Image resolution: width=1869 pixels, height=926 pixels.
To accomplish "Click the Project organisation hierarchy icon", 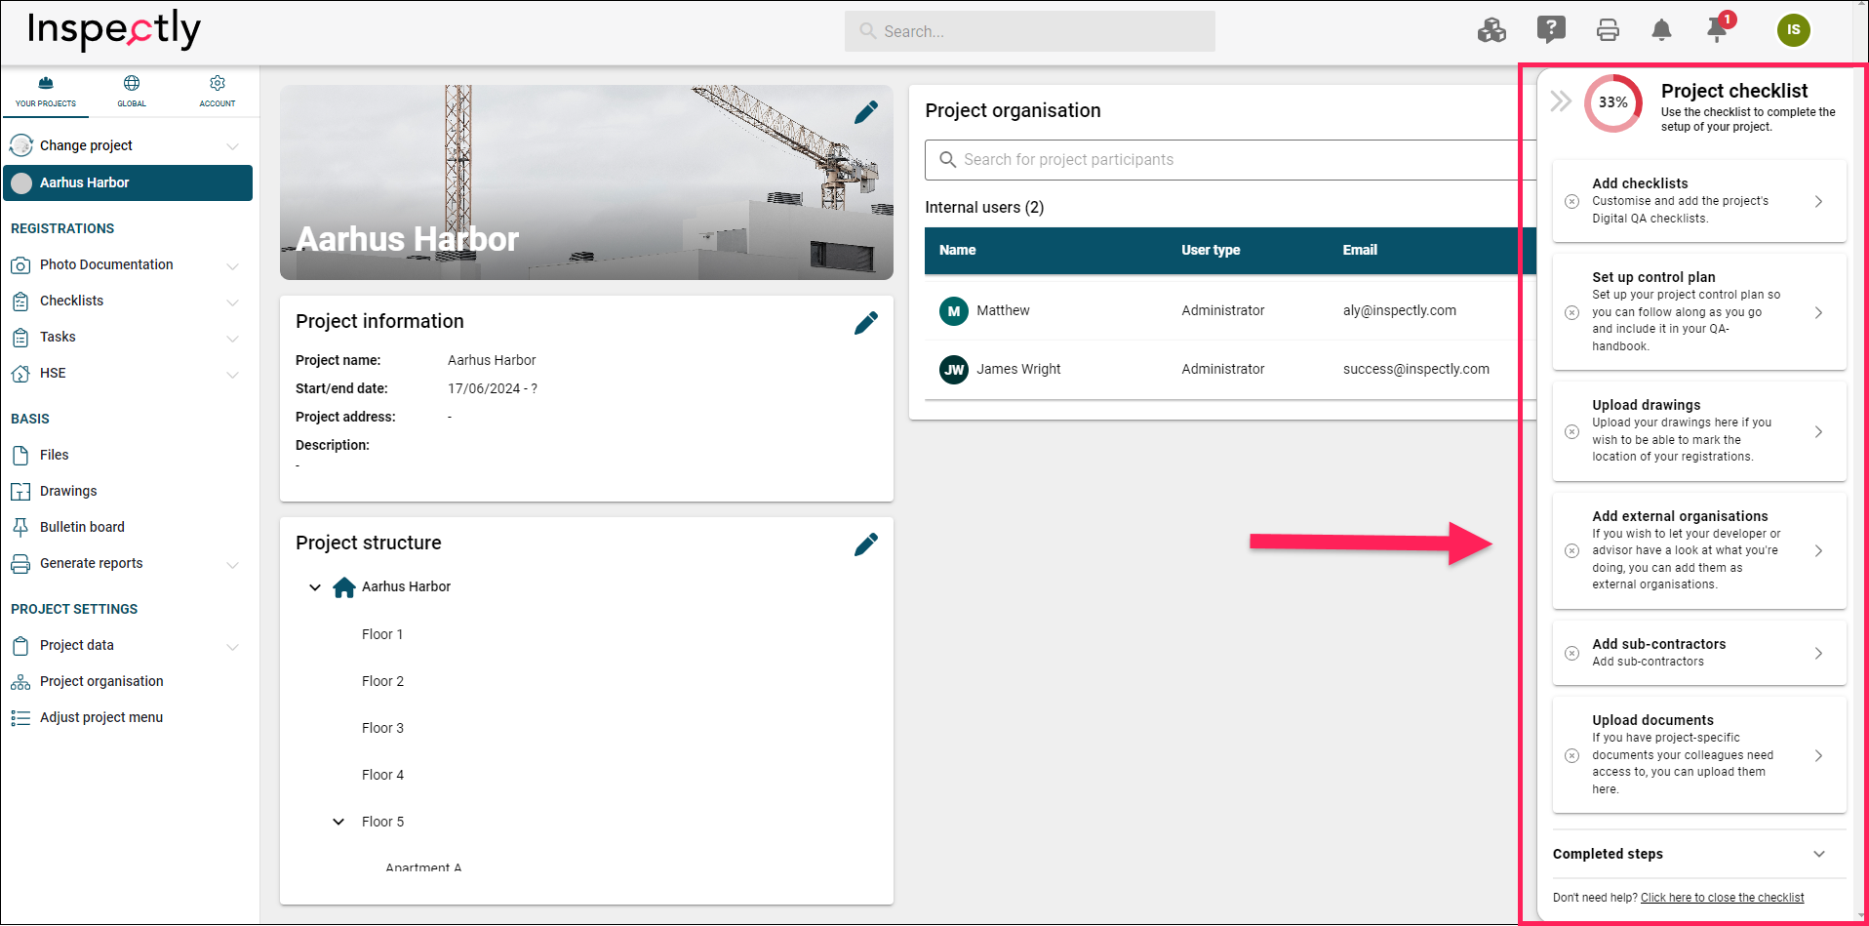I will tap(20, 682).
